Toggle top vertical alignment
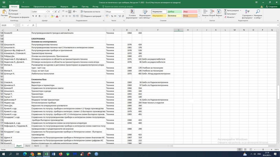 [x=63, y=11]
